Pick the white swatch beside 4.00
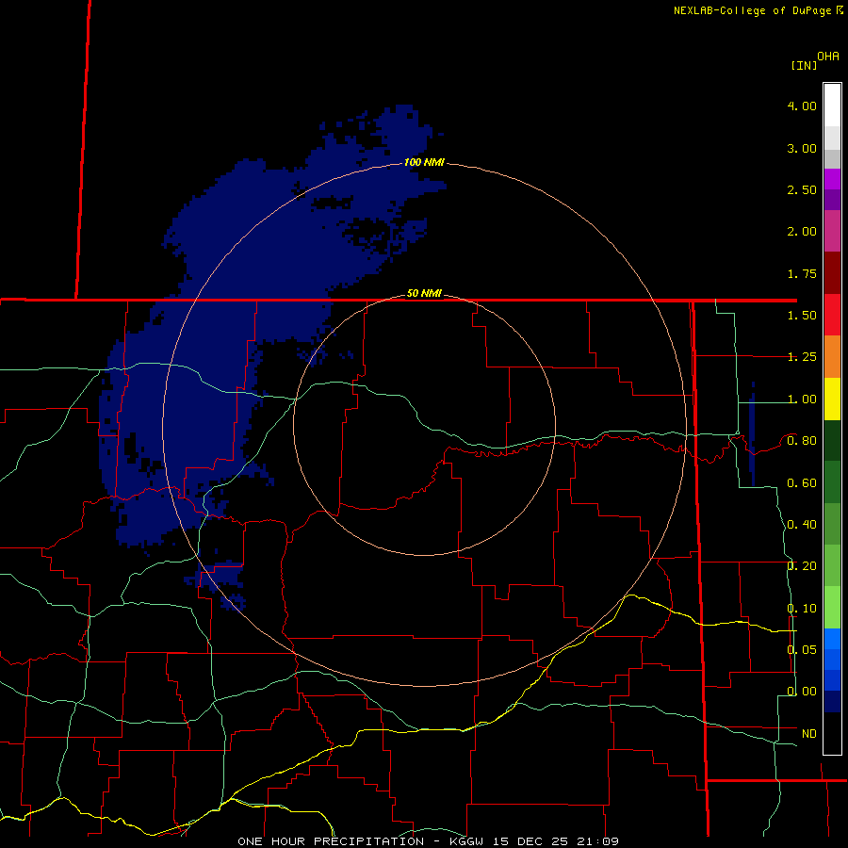 pyautogui.click(x=832, y=105)
